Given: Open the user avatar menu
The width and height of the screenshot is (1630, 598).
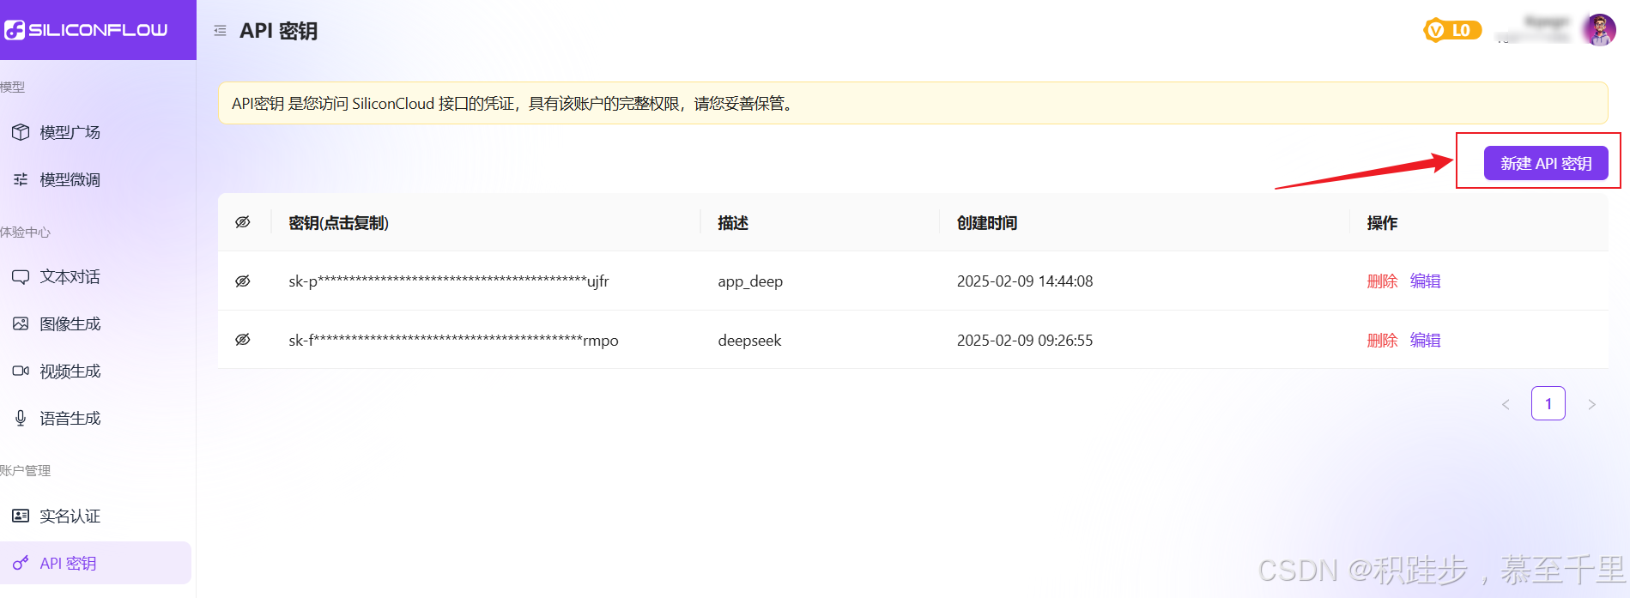Looking at the screenshot, I should tap(1598, 30).
